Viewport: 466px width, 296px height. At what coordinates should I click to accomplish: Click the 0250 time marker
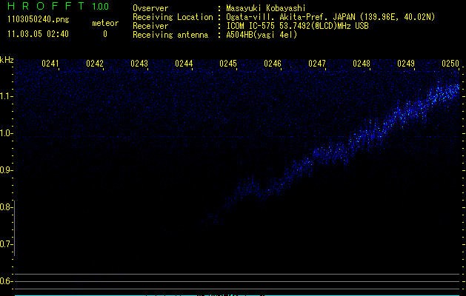click(450, 63)
